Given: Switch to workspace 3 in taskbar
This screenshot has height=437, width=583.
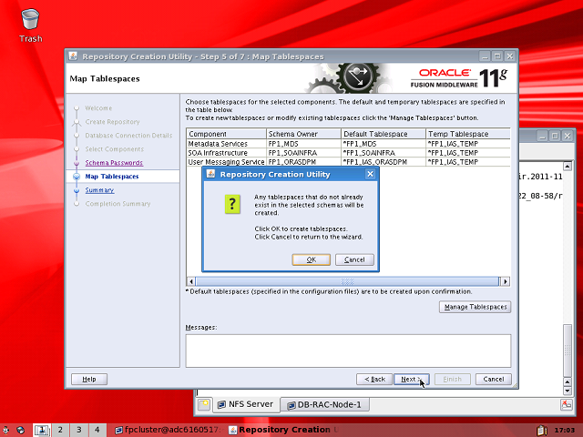Looking at the screenshot, I should tap(79, 430).
